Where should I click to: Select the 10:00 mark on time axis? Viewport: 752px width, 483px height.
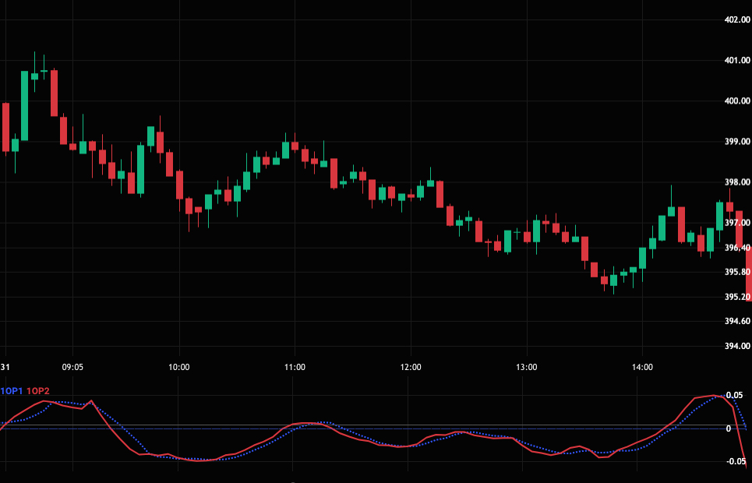pos(179,367)
